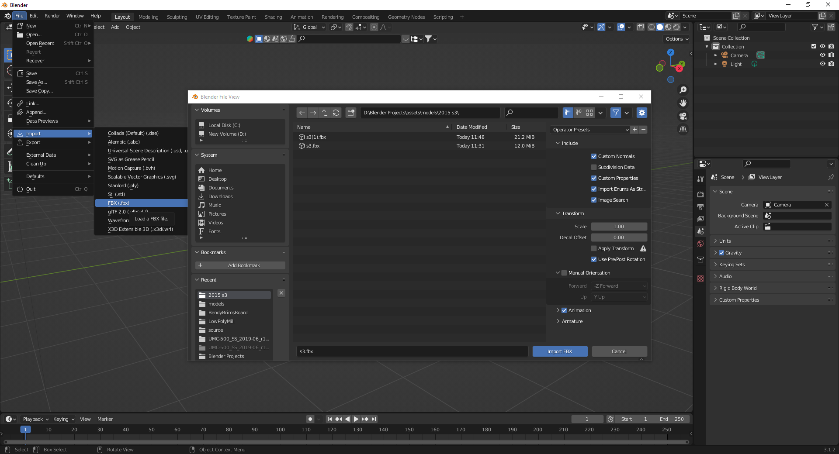This screenshot has height=454, width=839.
Task: Select rendered viewport shading mode
Action: [676, 27]
